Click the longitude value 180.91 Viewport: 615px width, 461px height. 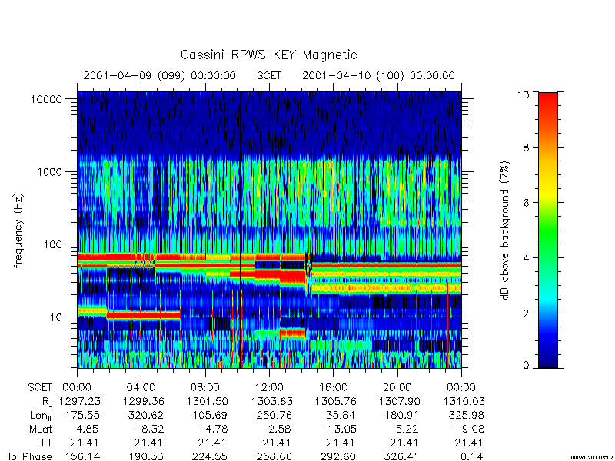[x=402, y=415]
